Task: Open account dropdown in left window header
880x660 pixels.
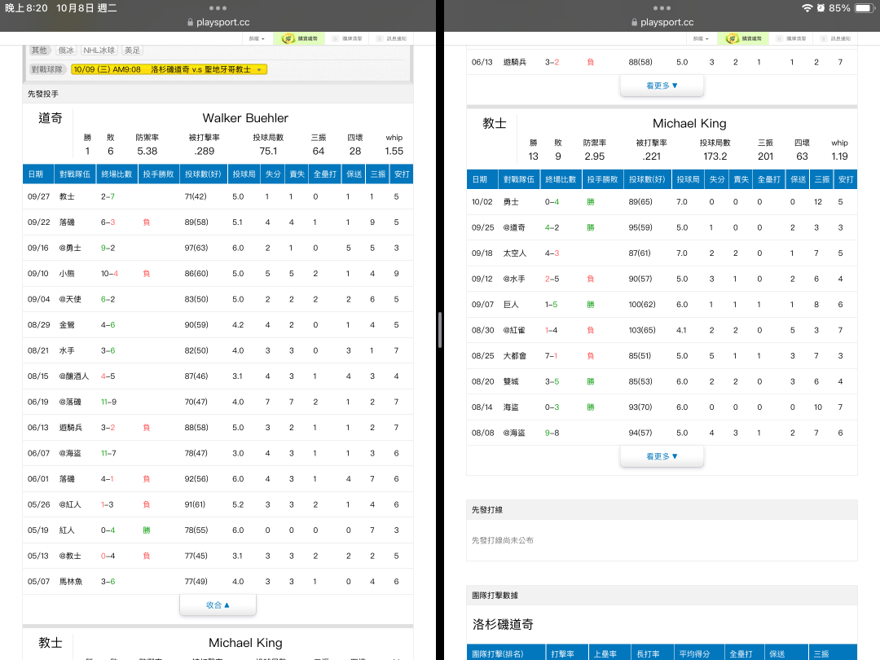Action: pyautogui.click(x=257, y=38)
